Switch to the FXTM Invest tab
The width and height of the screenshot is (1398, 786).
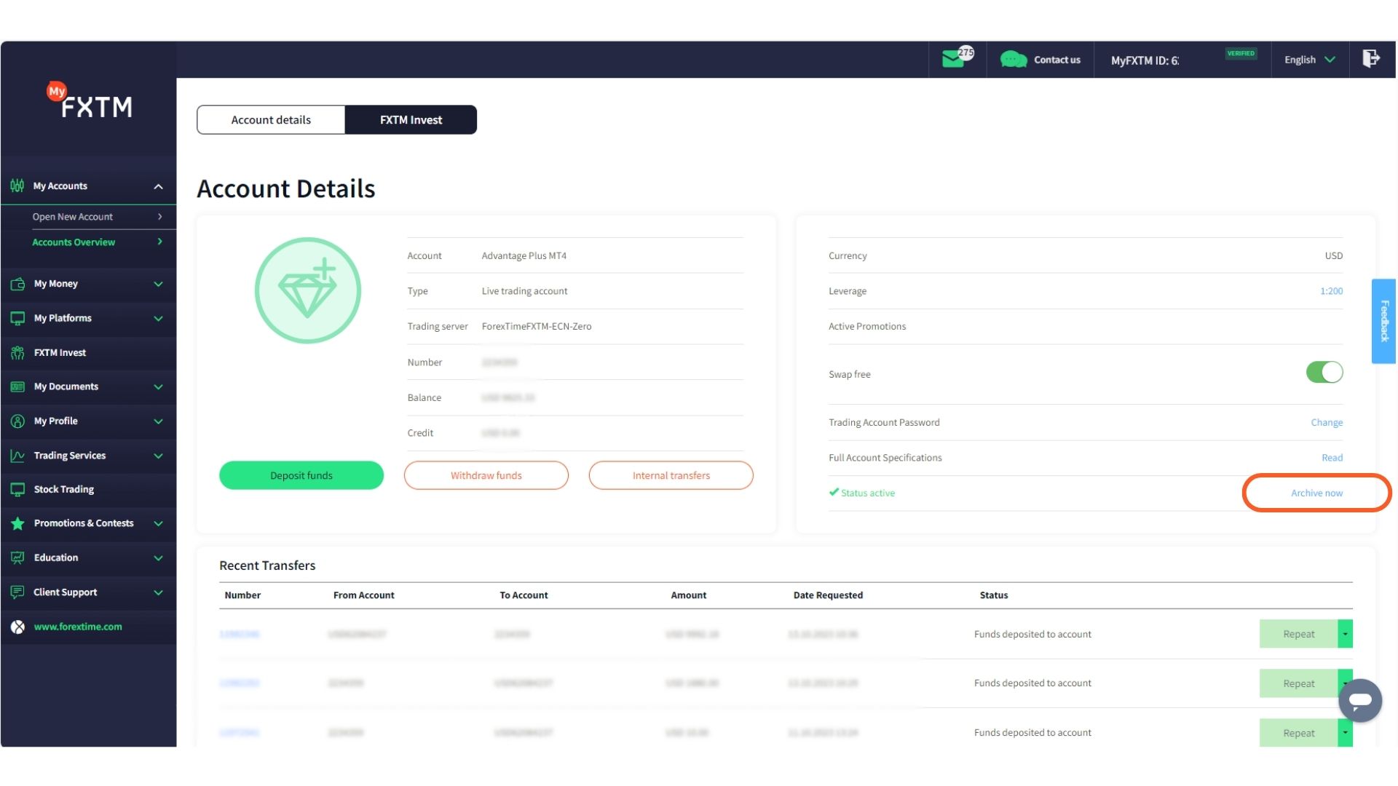pos(411,120)
